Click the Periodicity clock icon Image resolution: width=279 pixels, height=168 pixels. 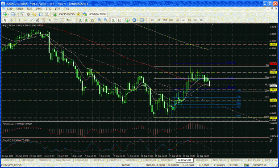coord(134,20)
